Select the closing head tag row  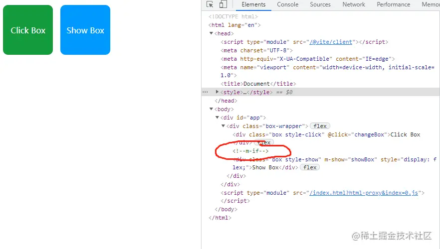coord(226,101)
